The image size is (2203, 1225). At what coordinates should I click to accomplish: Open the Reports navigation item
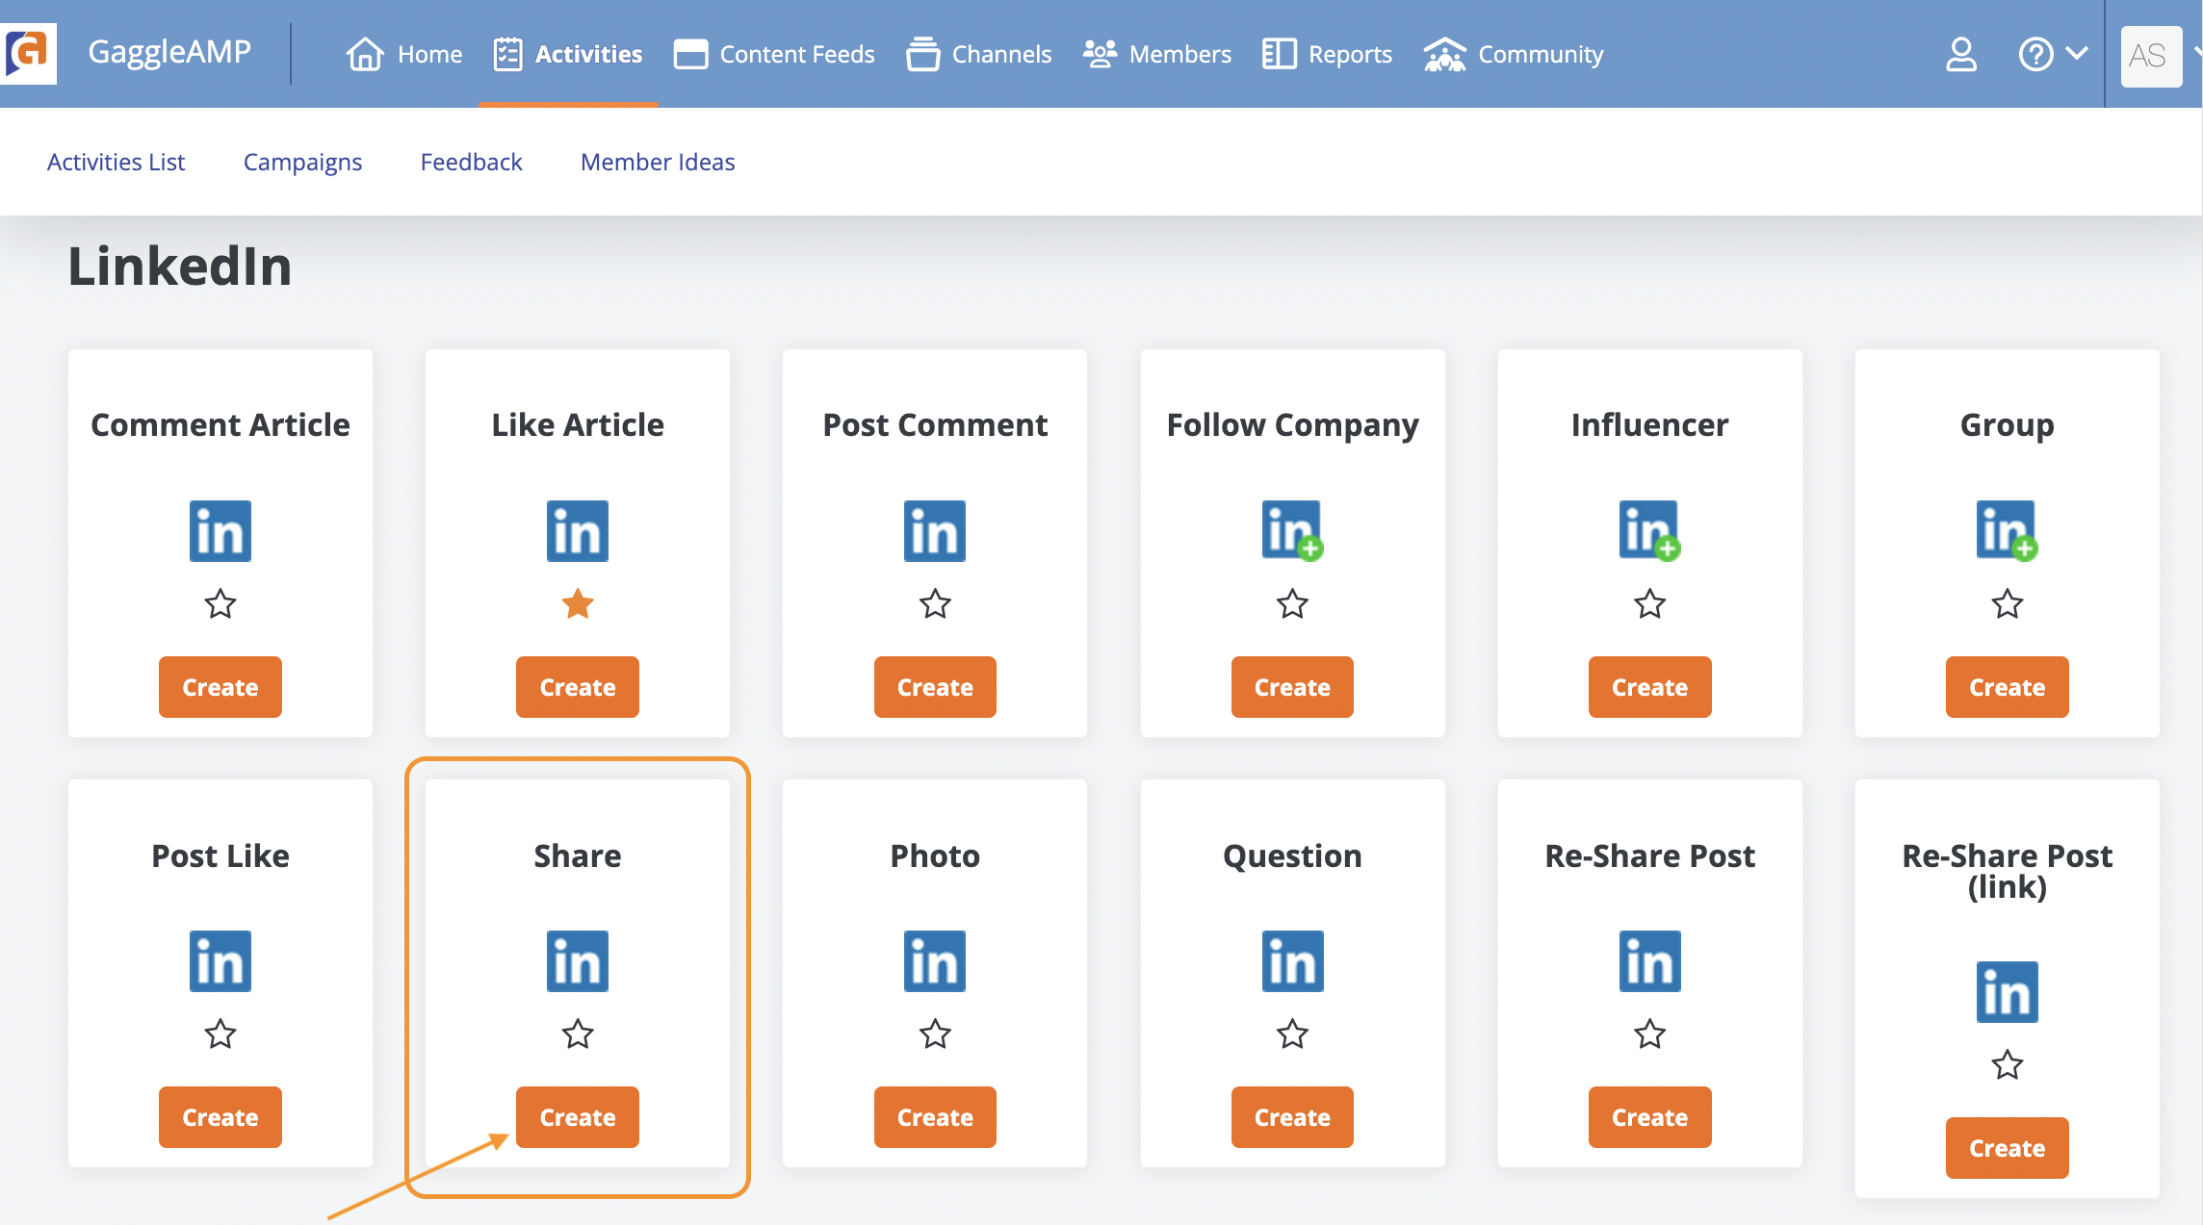tap(1327, 54)
